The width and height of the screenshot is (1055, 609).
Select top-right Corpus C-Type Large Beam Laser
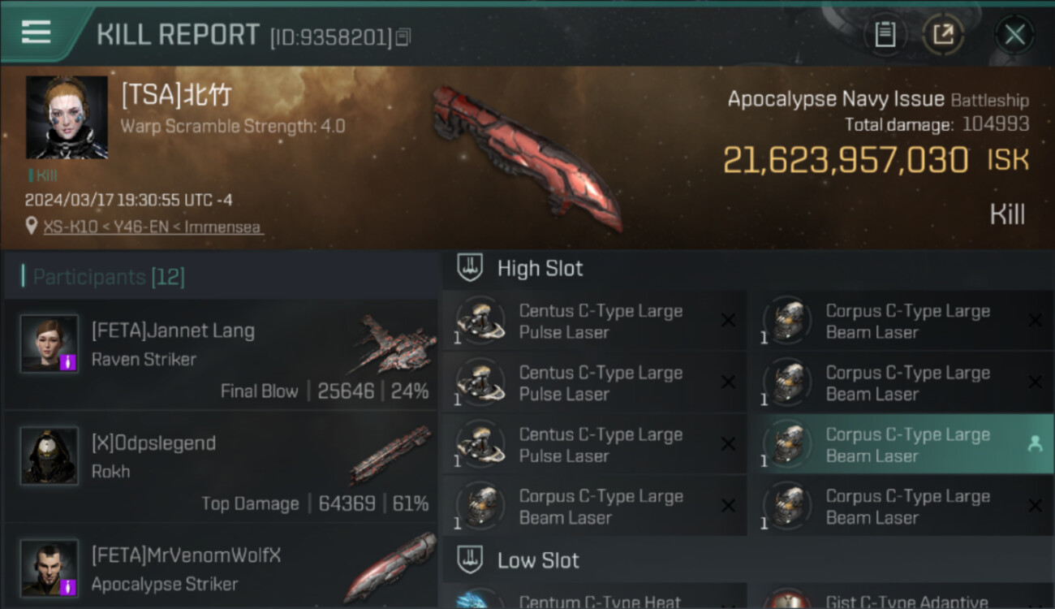902,321
